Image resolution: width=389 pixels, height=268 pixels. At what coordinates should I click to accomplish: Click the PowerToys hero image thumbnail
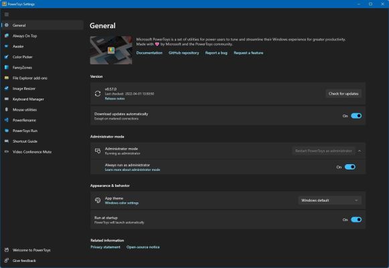tap(111, 50)
